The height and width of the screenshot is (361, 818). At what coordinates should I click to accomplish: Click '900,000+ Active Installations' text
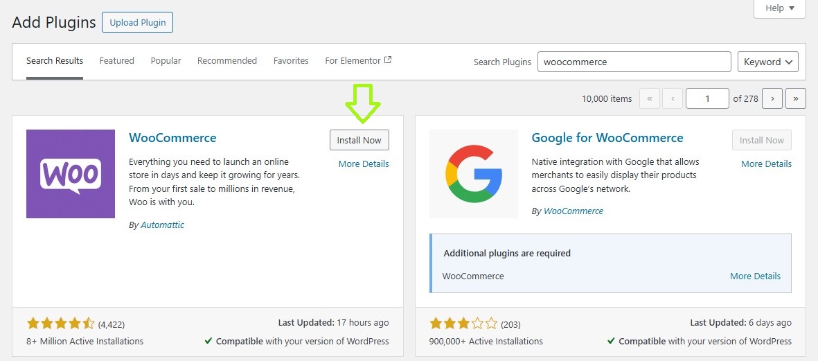point(486,341)
